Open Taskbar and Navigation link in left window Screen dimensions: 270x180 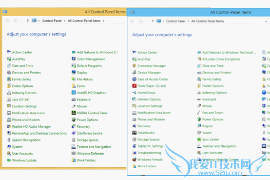point(94,146)
